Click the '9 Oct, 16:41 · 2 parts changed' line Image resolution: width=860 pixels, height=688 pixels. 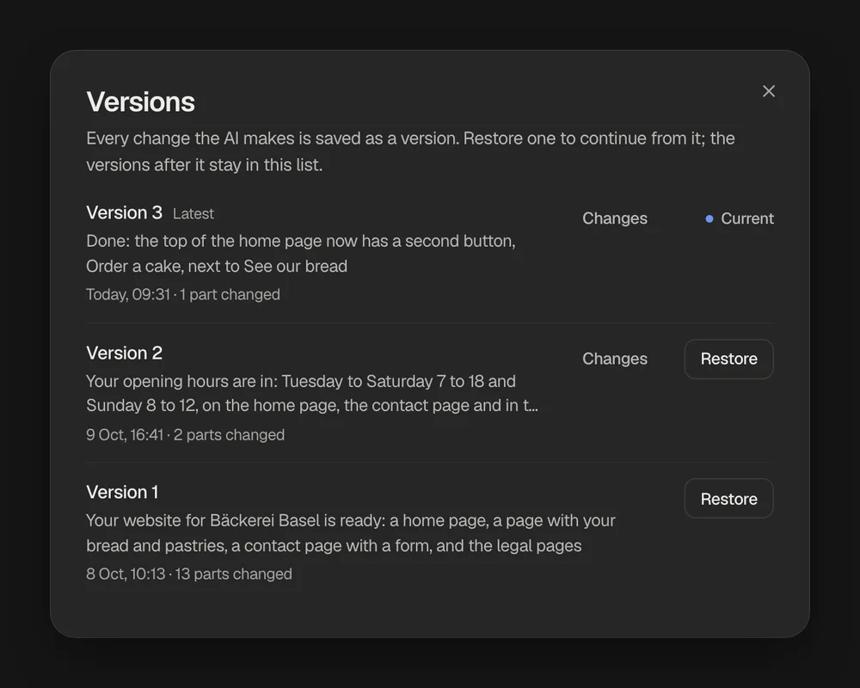click(186, 435)
